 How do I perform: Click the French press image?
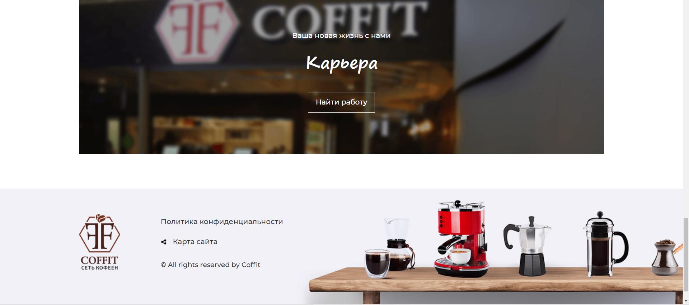point(605,244)
